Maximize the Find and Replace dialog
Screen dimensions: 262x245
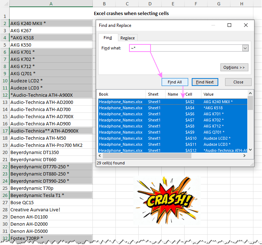click(x=229, y=25)
